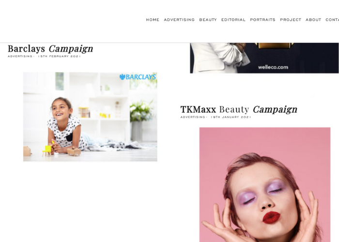Screen dimensions: 339x242
Task: Click the blue Barclays logo on the photo
Action: [138, 77]
